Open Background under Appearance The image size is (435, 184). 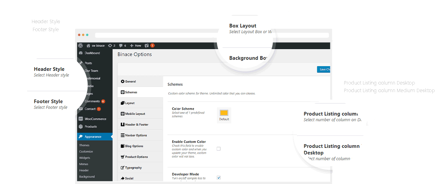[87, 176]
